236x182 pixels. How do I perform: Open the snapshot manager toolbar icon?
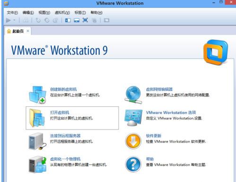click(55, 20)
